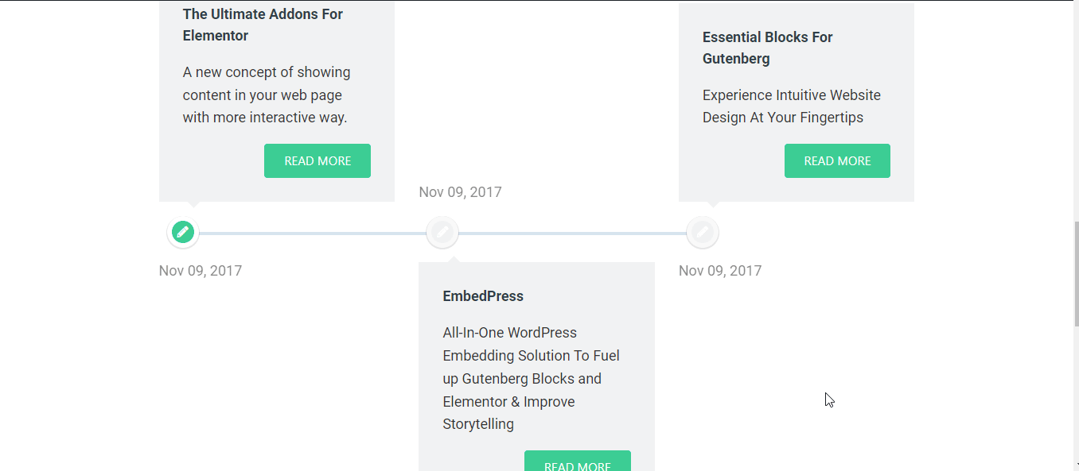Open the EmbedPress post title
The image size is (1079, 471).
tap(483, 295)
